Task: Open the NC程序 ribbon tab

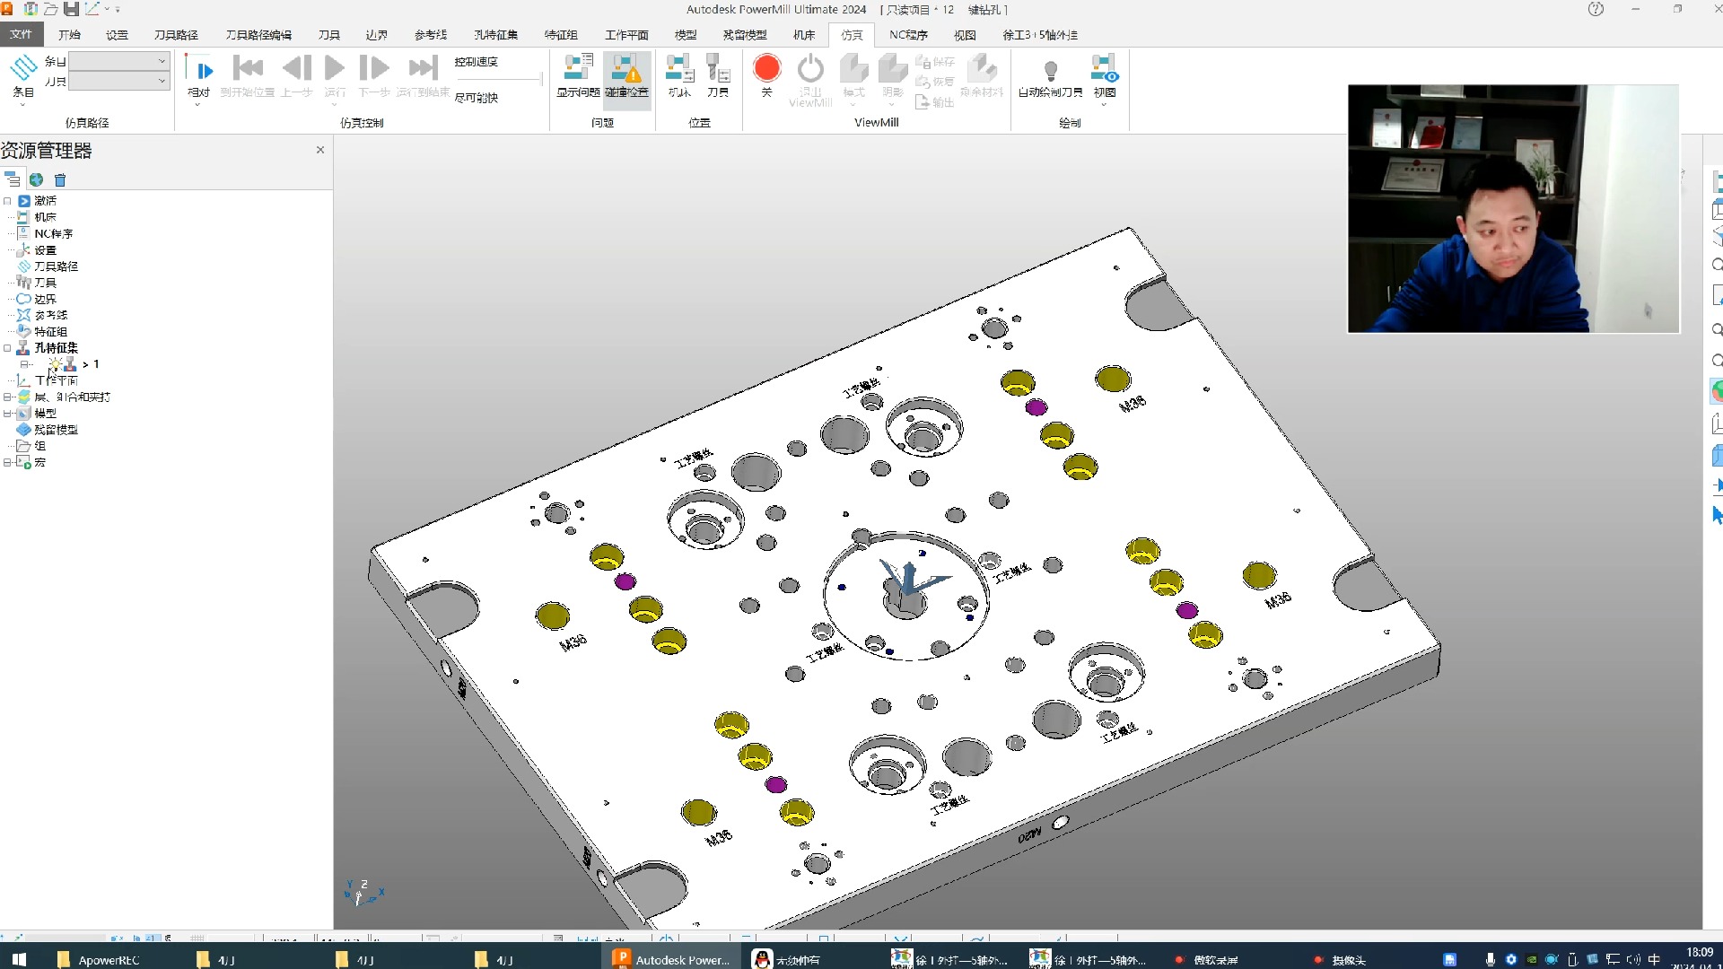Action: [908, 35]
